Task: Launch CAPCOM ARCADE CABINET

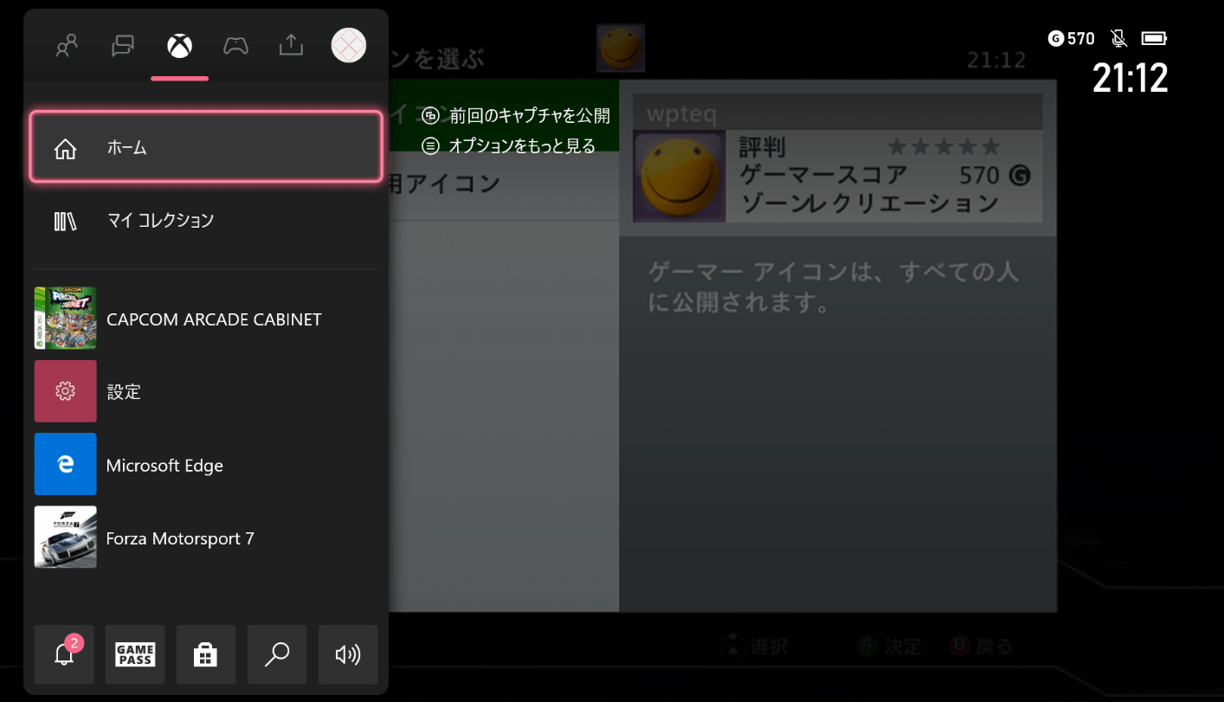Action: pos(206,319)
